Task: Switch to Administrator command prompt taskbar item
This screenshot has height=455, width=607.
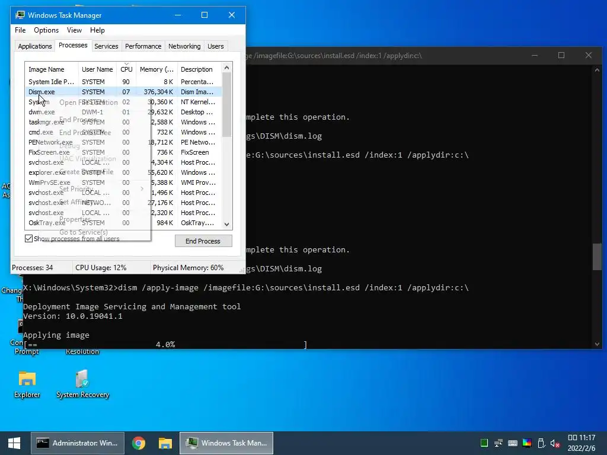Action: pyautogui.click(x=78, y=443)
